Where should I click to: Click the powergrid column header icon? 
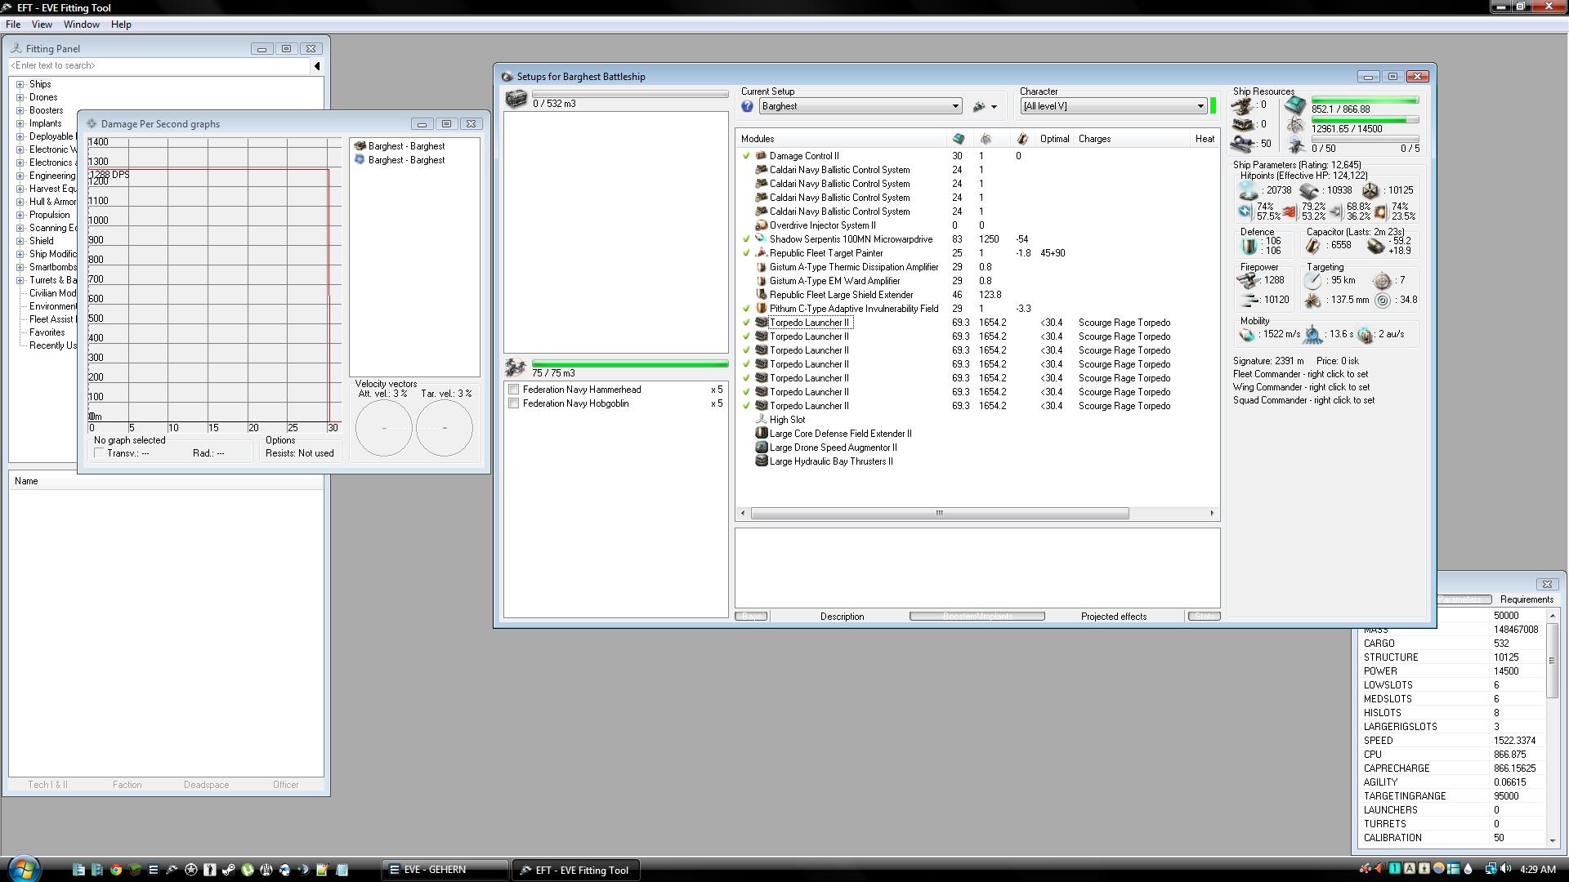click(x=986, y=139)
